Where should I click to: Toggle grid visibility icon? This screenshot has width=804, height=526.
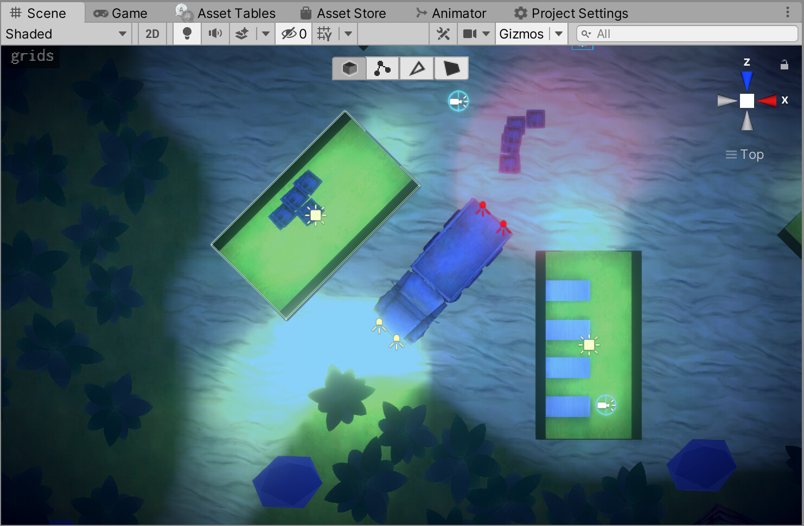pos(324,34)
